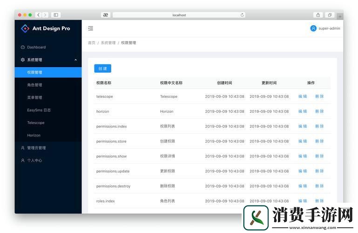
Task: Click the gear icon beside 系统管理
Action: click(23, 60)
